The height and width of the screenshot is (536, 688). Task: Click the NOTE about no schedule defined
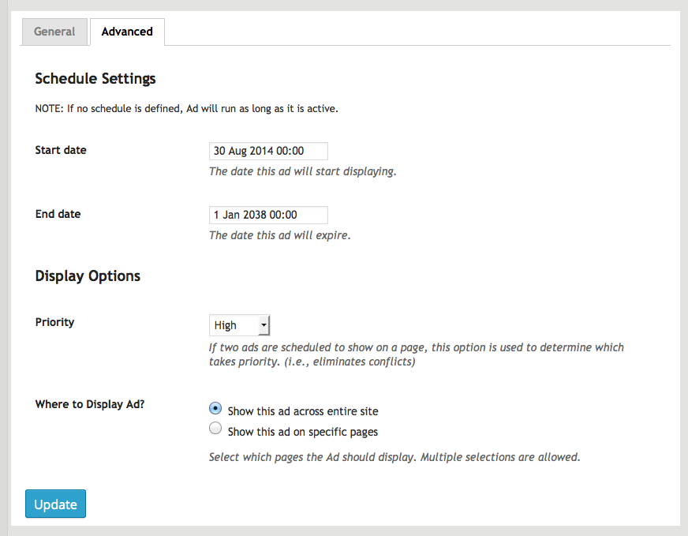(x=186, y=108)
